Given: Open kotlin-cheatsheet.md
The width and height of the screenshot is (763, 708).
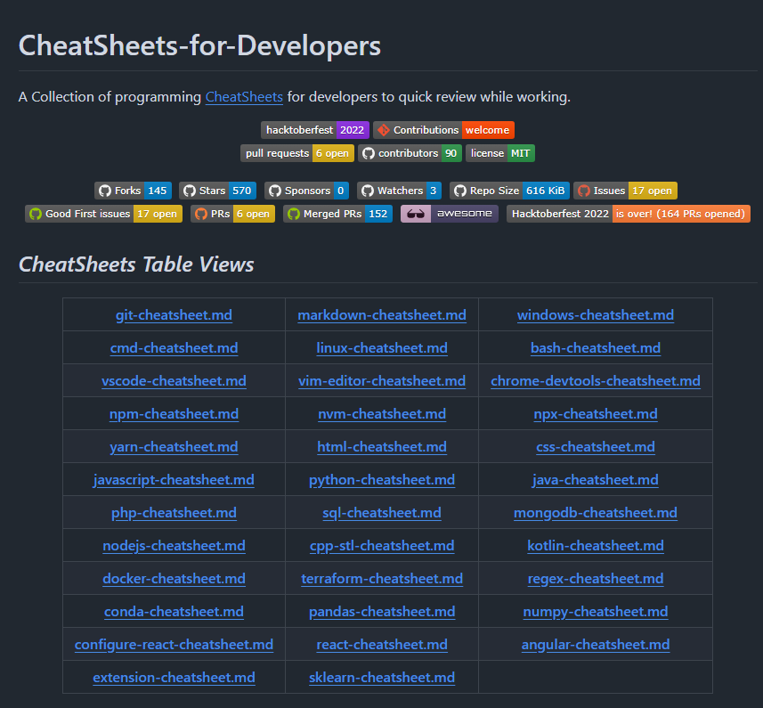Looking at the screenshot, I should [596, 546].
